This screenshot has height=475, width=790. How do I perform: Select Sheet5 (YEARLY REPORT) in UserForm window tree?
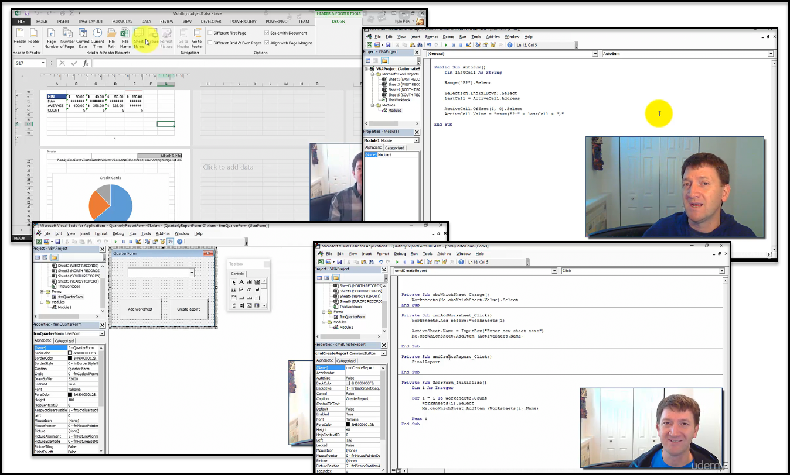click(x=78, y=281)
